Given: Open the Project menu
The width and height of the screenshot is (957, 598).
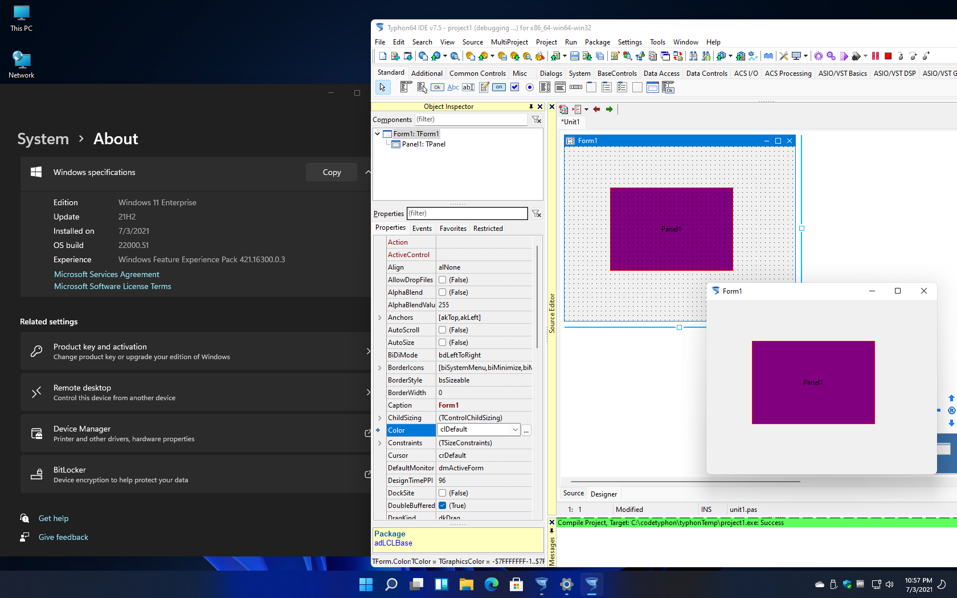Looking at the screenshot, I should point(546,42).
